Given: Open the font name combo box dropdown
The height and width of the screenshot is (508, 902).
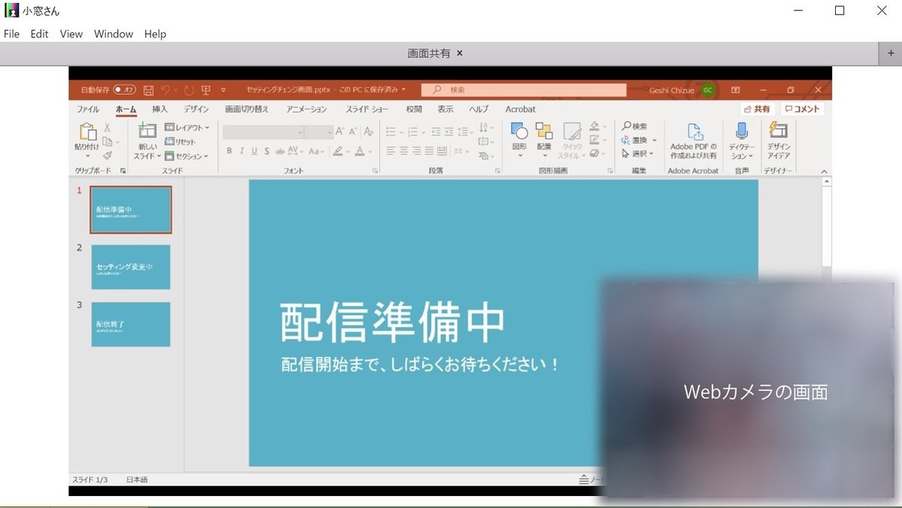Looking at the screenshot, I should (x=300, y=132).
